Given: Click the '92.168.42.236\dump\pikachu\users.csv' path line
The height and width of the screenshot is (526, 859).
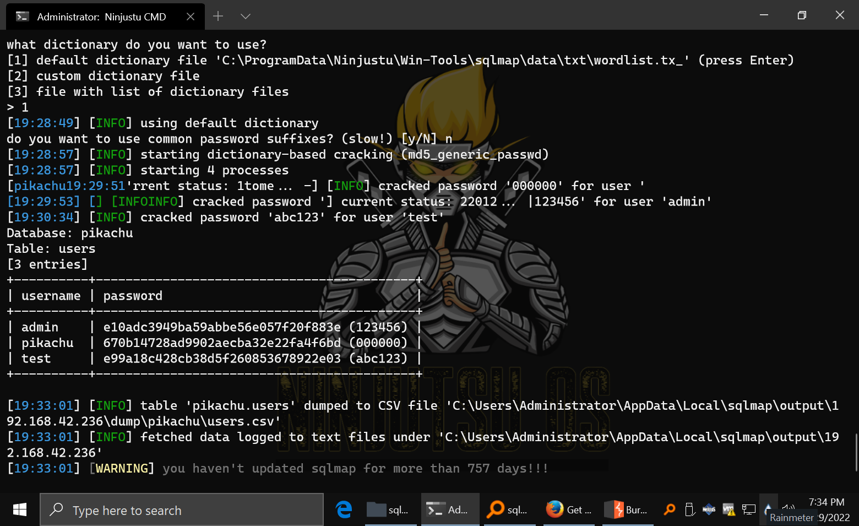Looking at the screenshot, I should pos(144,421).
